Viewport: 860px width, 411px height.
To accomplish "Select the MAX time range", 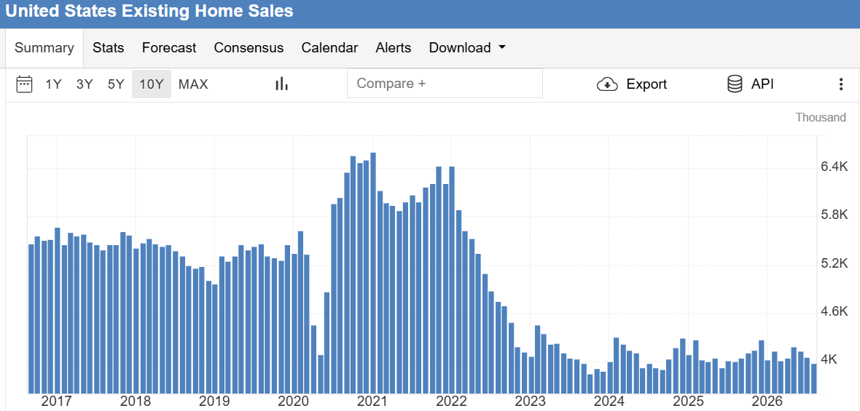I will click(193, 84).
